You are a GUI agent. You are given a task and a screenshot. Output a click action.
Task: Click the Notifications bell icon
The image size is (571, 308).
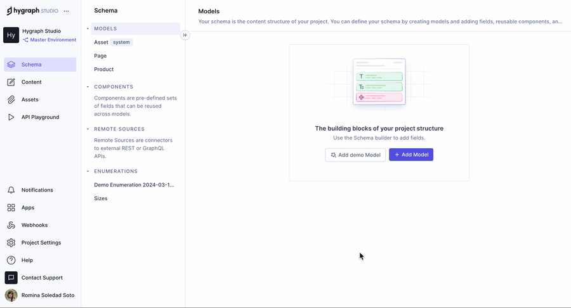11,190
